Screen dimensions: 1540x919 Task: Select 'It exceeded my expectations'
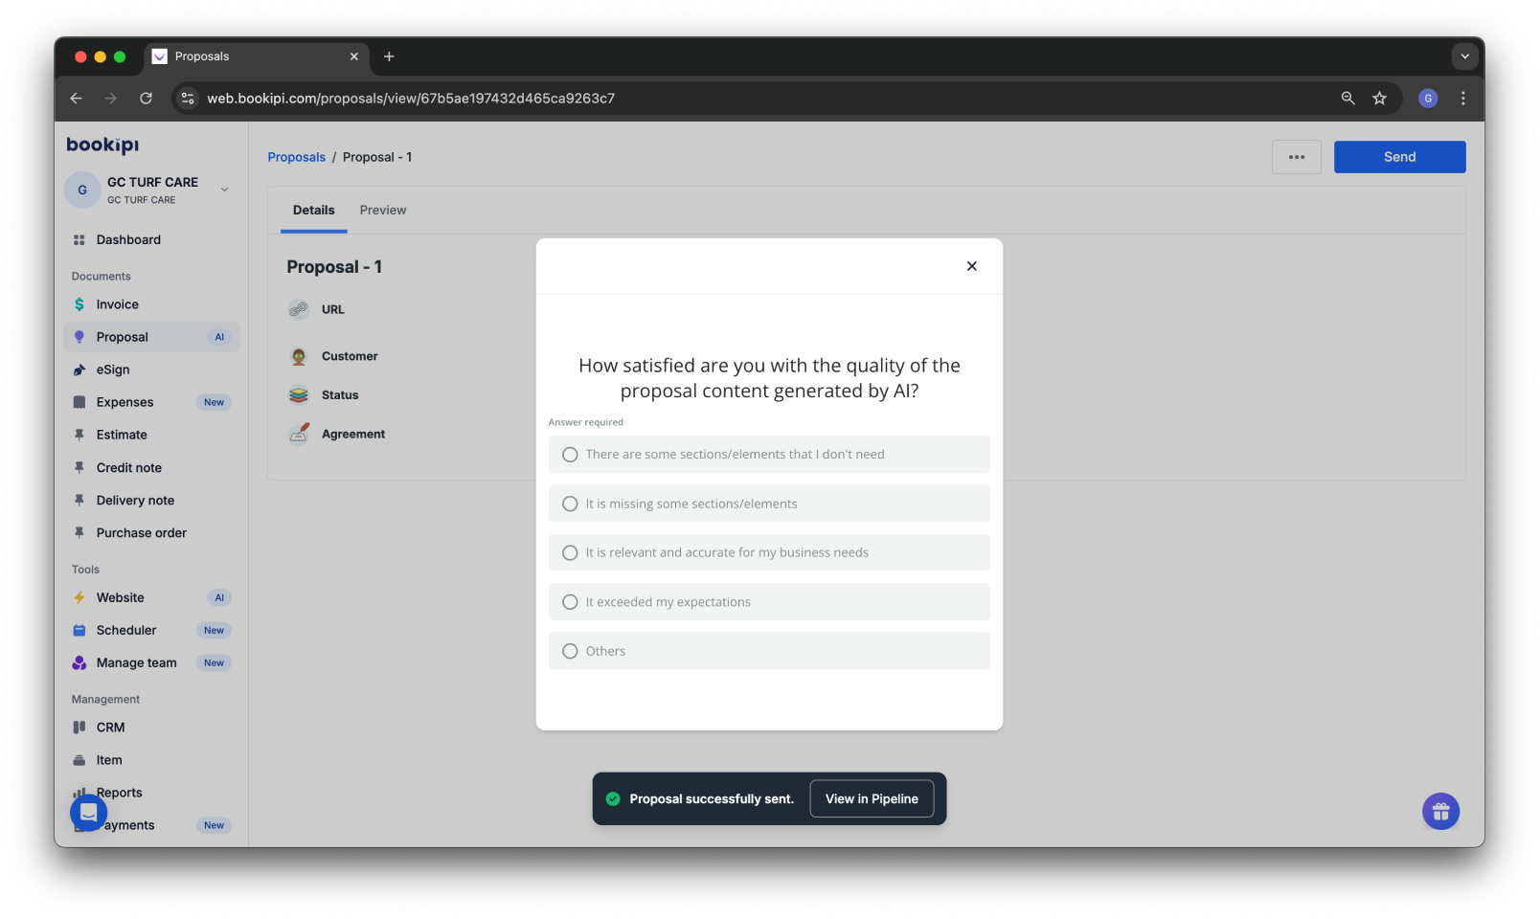(x=768, y=601)
